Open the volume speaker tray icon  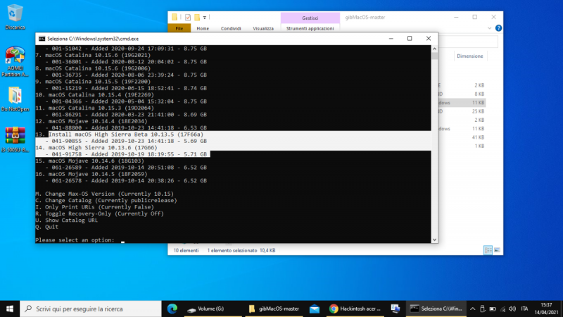(x=512, y=309)
